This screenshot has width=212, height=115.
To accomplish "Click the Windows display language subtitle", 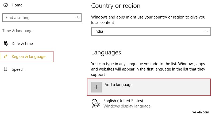I will (x=127, y=106).
